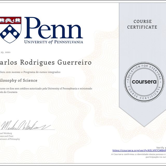This screenshot has width=166, height=166.
Task: Click the 'COURSE CERTIFICATE' heading
Action: [142, 24]
